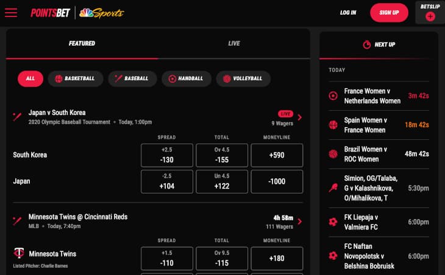Open Minnesota Twins @ Cincinnati Reds title
The image size is (445, 275).
[x=78, y=217]
